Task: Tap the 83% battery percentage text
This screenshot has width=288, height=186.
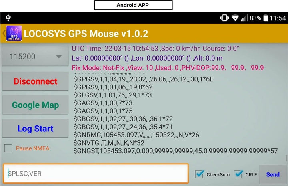Action: coord(255,18)
